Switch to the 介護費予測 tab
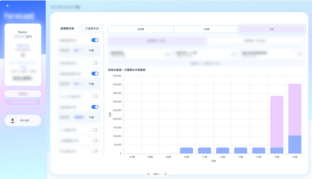Screen dimensions: 312x179 click(92, 28)
